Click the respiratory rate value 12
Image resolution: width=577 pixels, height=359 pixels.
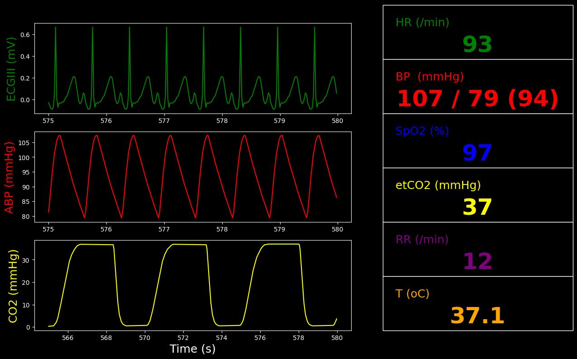(x=477, y=262)
